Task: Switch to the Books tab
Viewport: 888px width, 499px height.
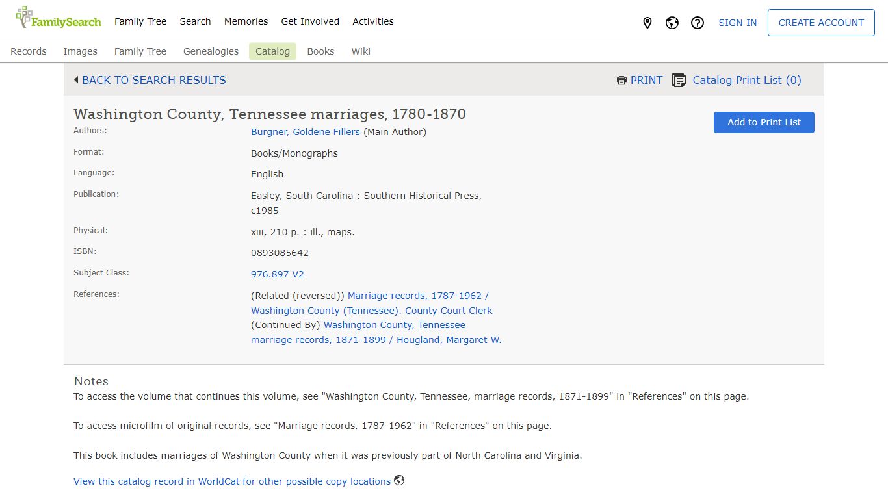Action: point(320,51)
